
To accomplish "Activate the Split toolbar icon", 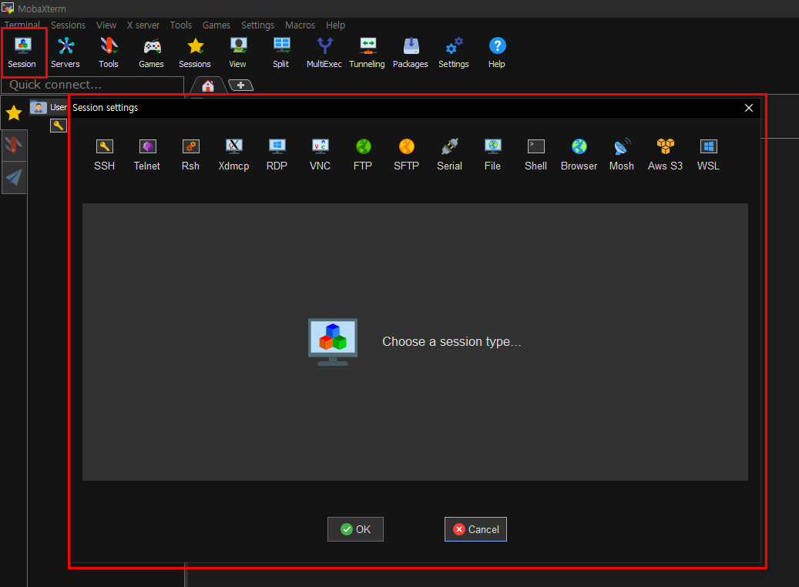I will click(x=280, y=52).
